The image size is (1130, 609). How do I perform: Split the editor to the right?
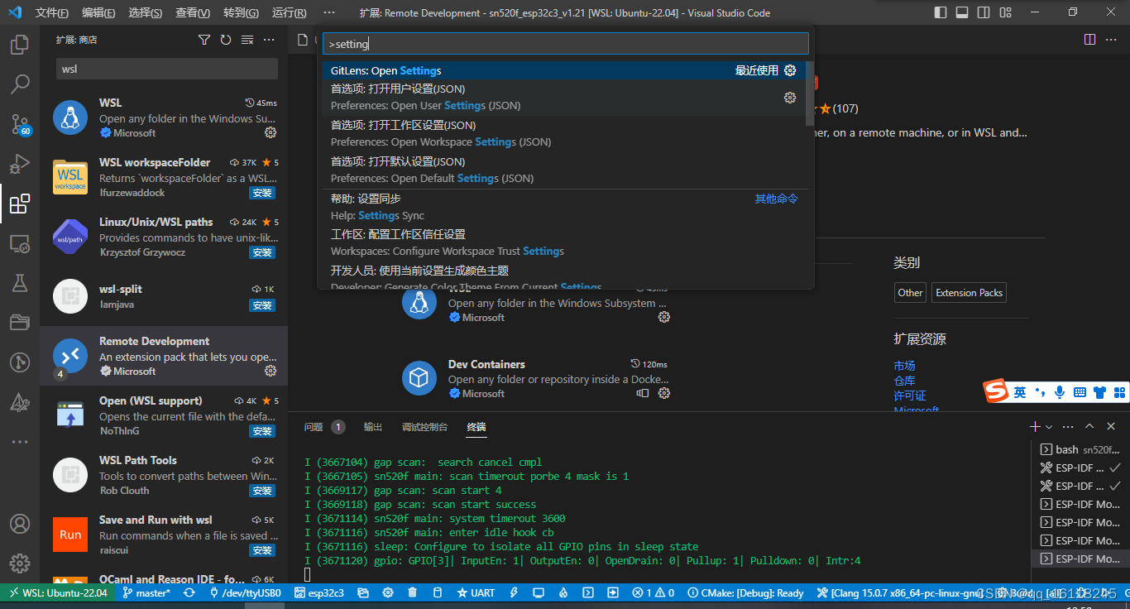coord(1089,40)
